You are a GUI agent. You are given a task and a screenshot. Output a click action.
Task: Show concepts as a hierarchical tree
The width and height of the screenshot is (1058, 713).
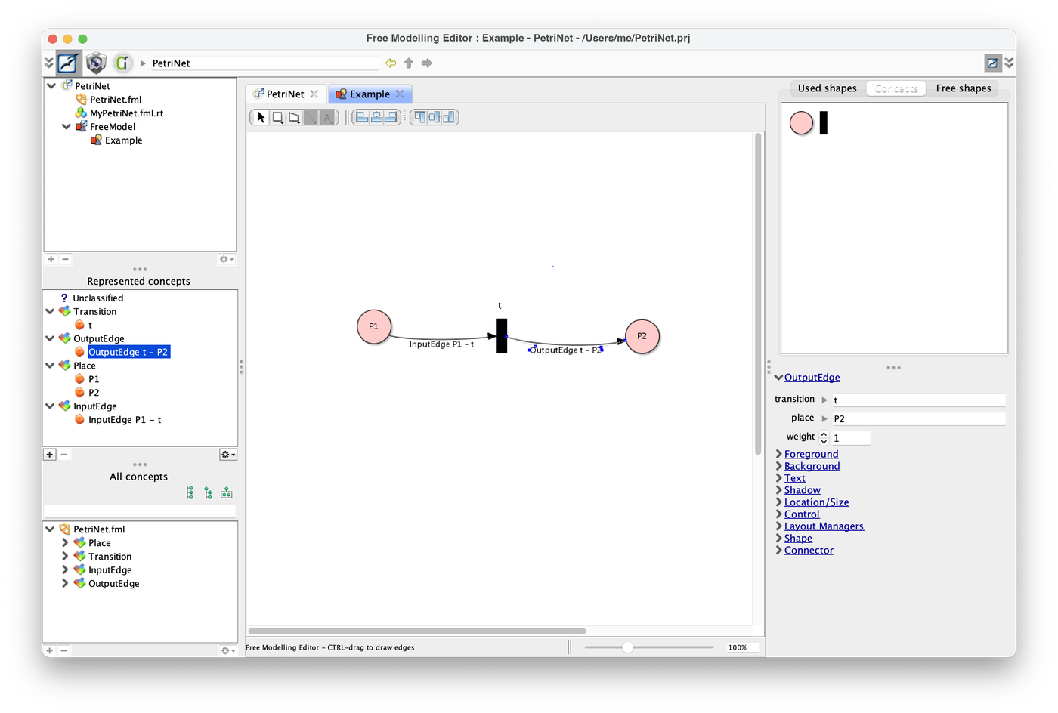pos(208,493)
